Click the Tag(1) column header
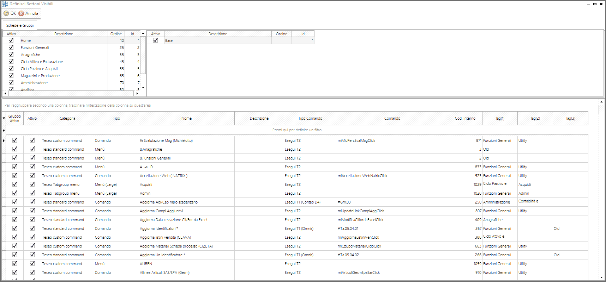 point(500,118)
